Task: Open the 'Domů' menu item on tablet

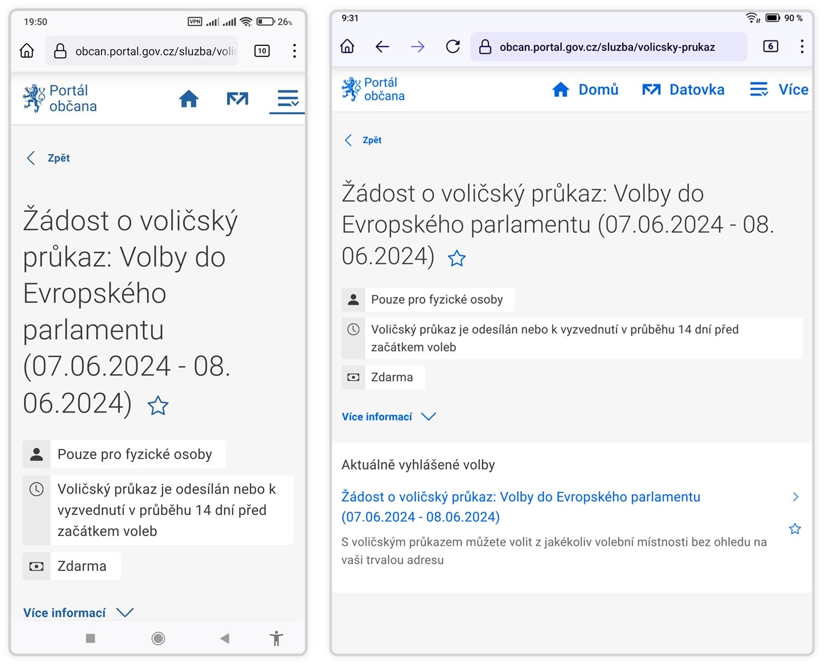Action: (x=585, y=90)
